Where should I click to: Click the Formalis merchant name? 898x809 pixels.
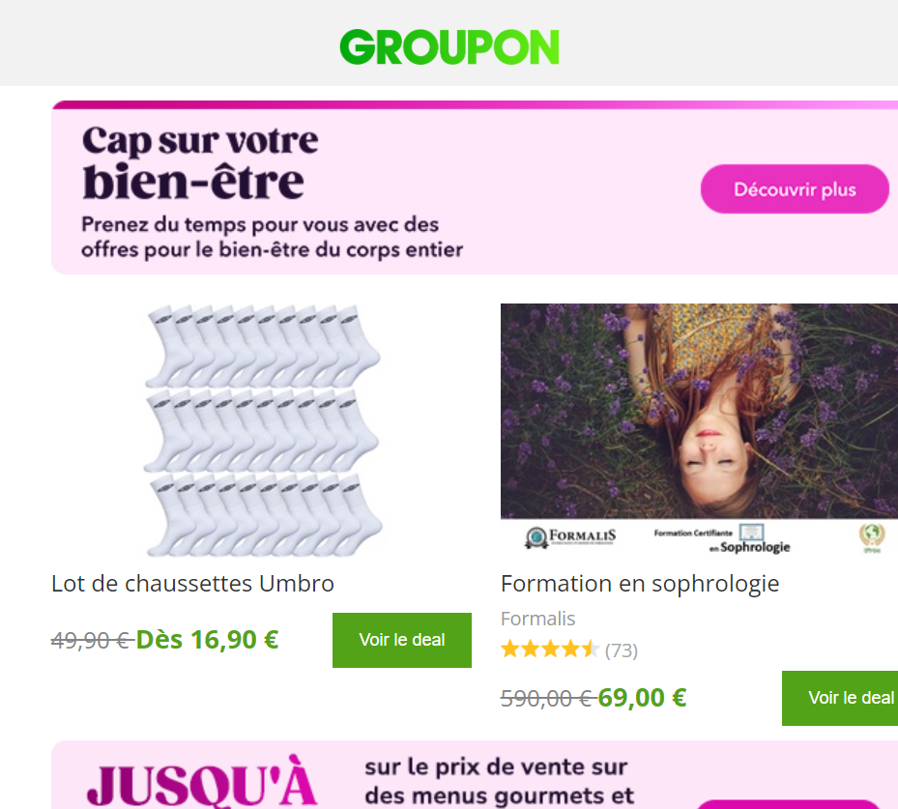pos(537,619)
